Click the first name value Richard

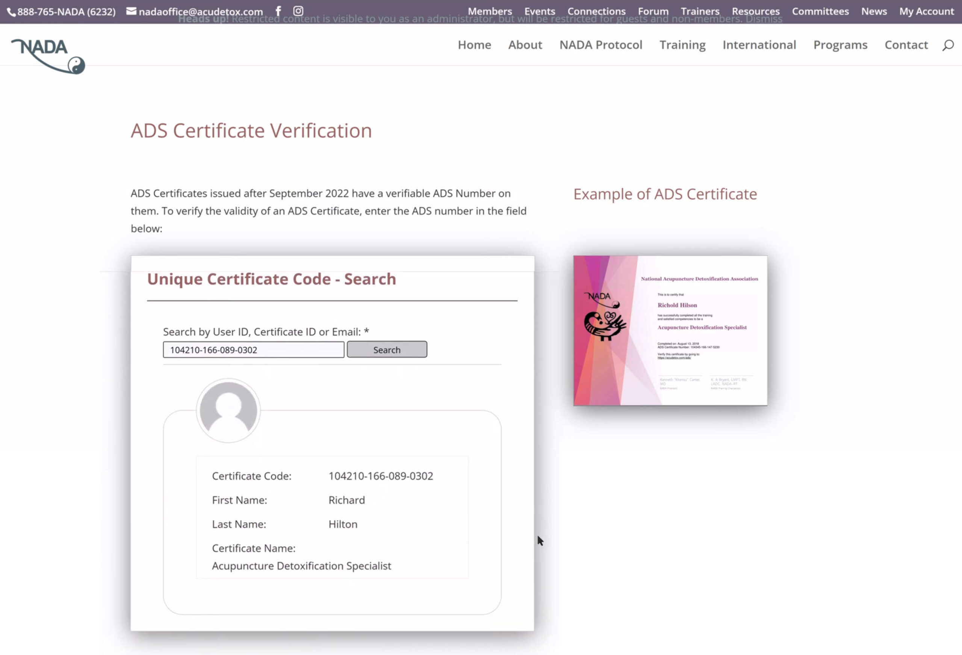click(x=346, y=500)
